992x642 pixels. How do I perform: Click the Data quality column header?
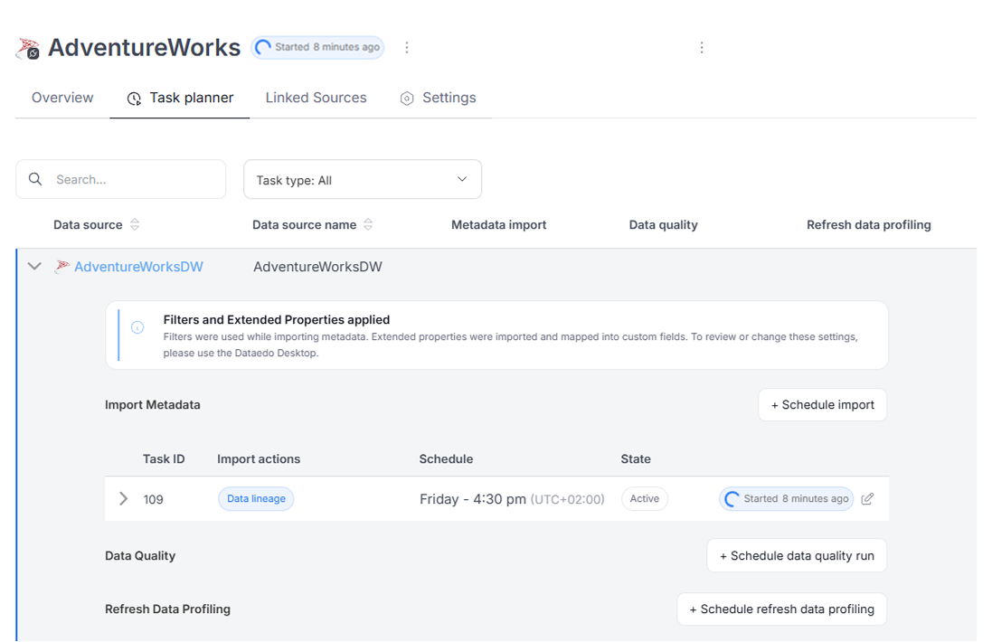pyautogui.click(x=663, y=224)
